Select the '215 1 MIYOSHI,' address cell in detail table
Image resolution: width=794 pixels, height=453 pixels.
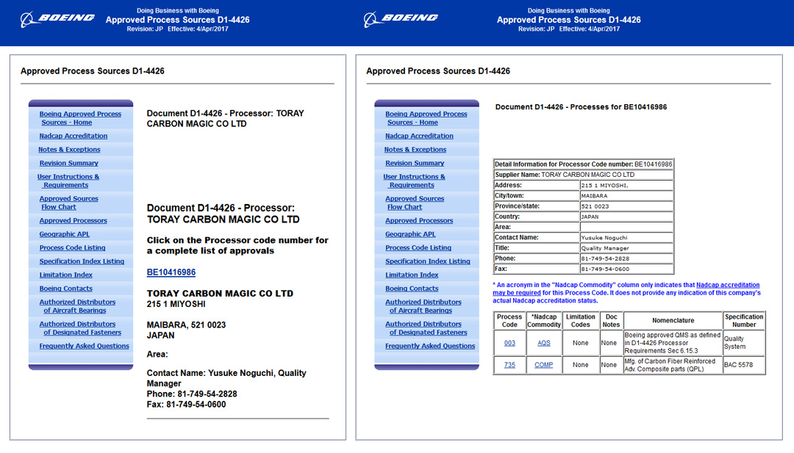[x=626, y=185]
